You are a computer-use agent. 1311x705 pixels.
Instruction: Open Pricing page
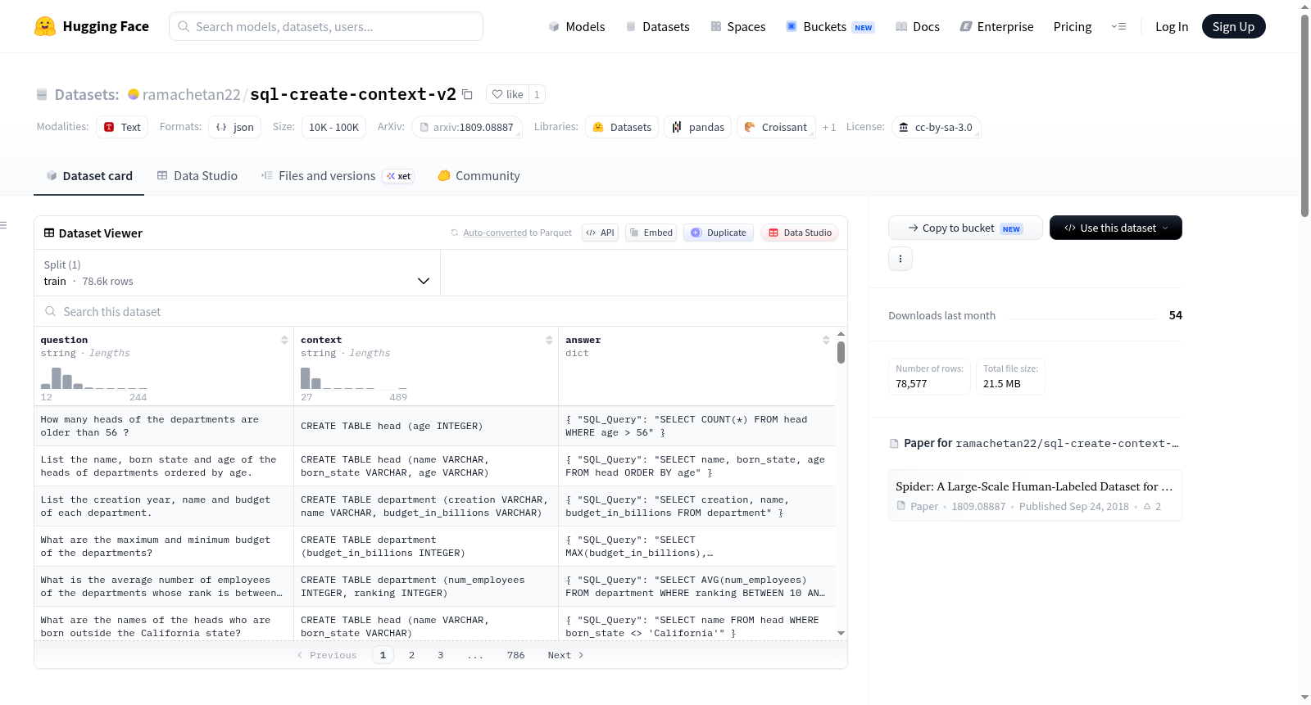pos(1073,26)
